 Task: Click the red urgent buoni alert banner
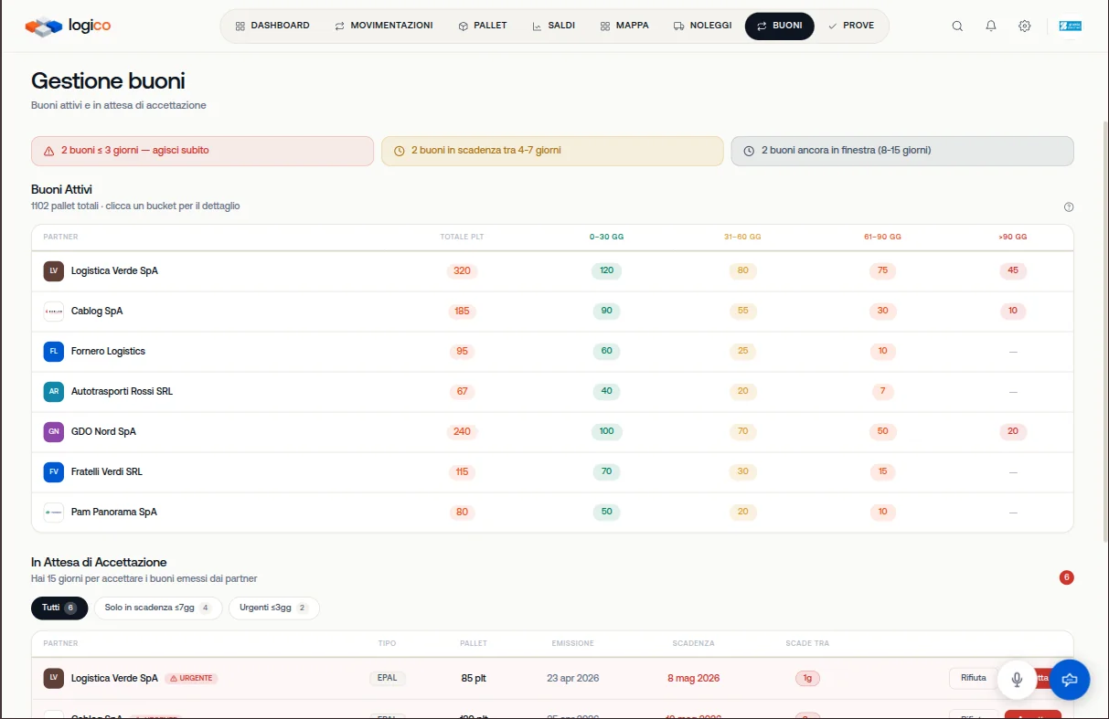(x=202, y=151)
